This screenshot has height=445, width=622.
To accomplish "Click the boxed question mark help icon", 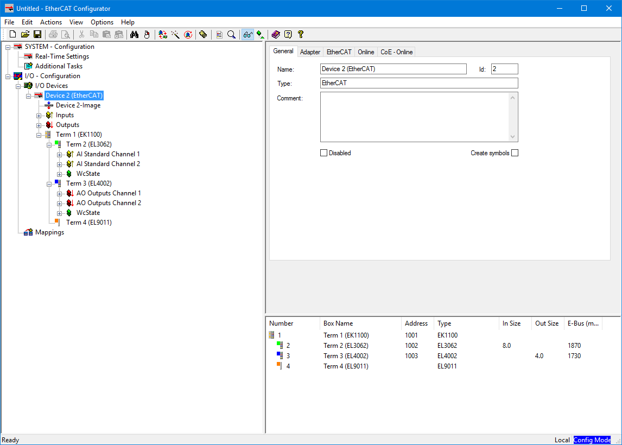I will [288, 35].
